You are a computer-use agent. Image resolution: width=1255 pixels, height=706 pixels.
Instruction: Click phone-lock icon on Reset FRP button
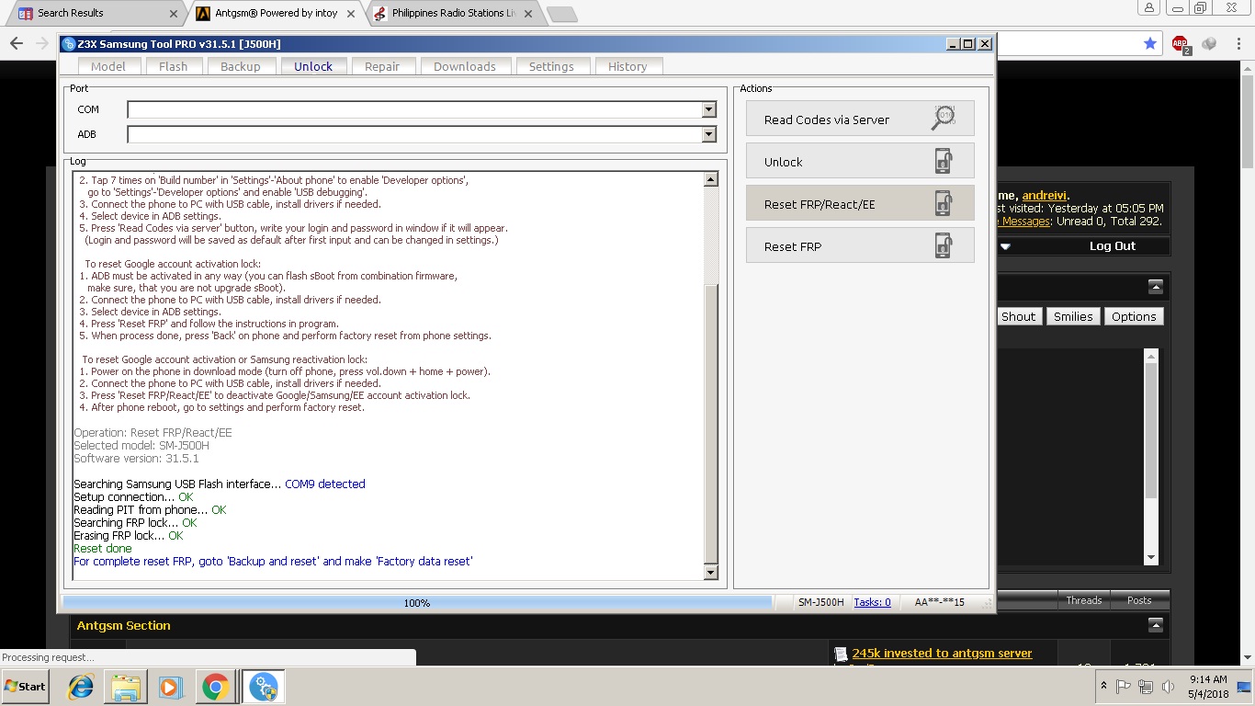click(944, 245)
